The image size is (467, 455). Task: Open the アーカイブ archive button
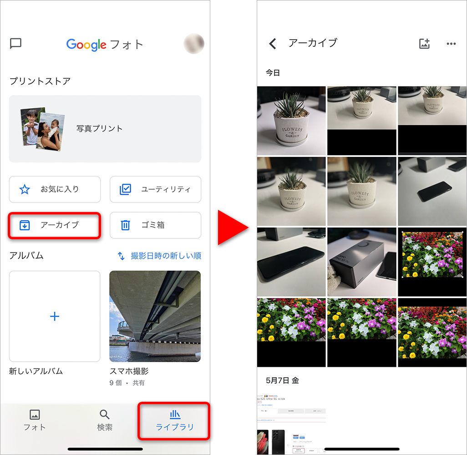coord(55,225)
